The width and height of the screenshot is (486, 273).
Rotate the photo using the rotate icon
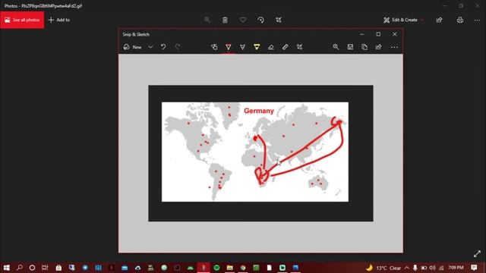pyautogui.click(x=260, y=20)
